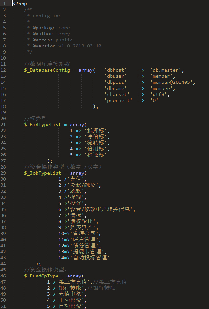
Task: Click the '满标' string
Action: click(76, 215)
